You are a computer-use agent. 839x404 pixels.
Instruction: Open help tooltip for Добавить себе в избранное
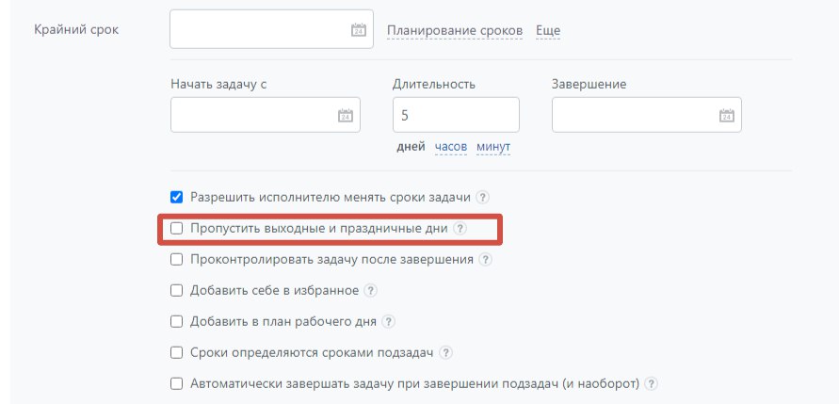371,291
